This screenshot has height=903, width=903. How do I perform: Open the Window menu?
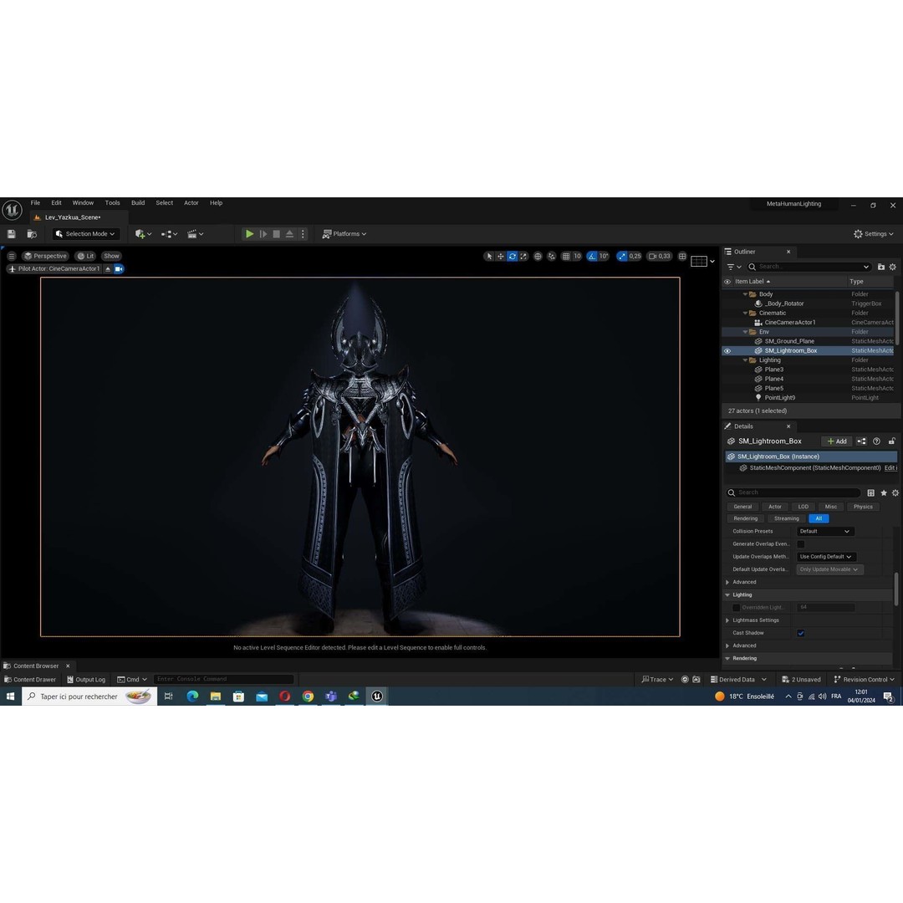83,202
